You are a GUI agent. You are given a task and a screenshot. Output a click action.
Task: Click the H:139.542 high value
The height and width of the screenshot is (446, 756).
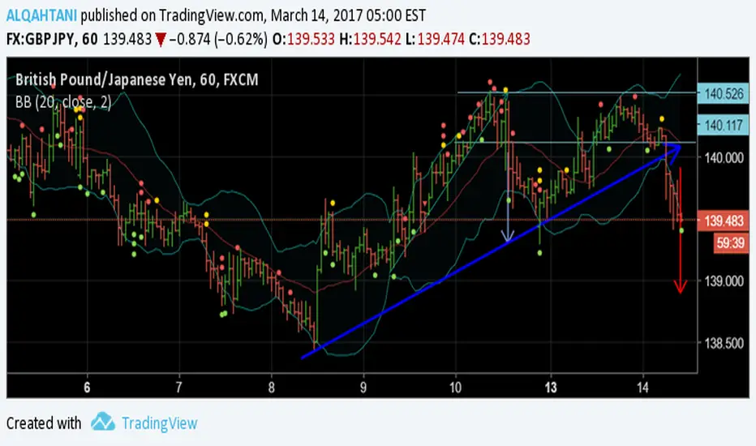[x=370, y=39]
